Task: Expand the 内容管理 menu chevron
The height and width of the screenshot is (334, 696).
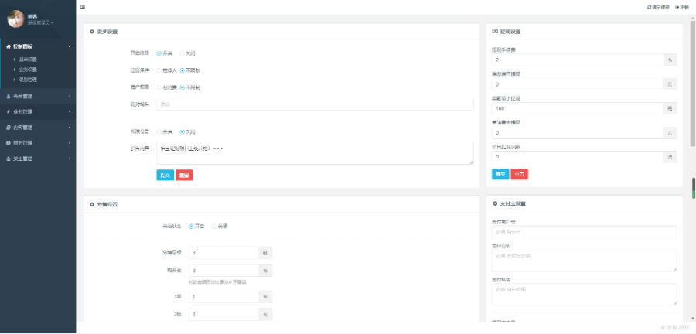Action: (x=70, y=128)
